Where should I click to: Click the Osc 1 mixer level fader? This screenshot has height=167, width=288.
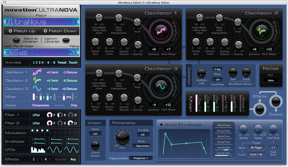[197, 103]
